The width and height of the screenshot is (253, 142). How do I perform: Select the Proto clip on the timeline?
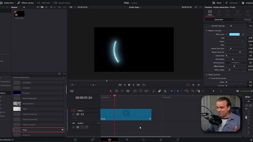coord(126,114)
